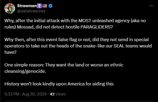Click the capitalized word MOST
Image resolution: width=158 pixels, height=102 pixels.
[85, 21]
